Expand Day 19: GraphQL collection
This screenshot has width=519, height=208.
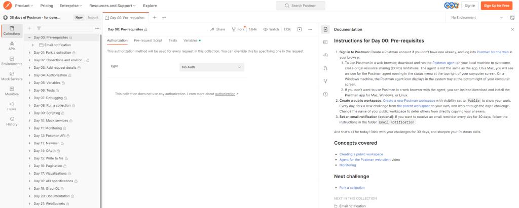[x=29, y=188]
